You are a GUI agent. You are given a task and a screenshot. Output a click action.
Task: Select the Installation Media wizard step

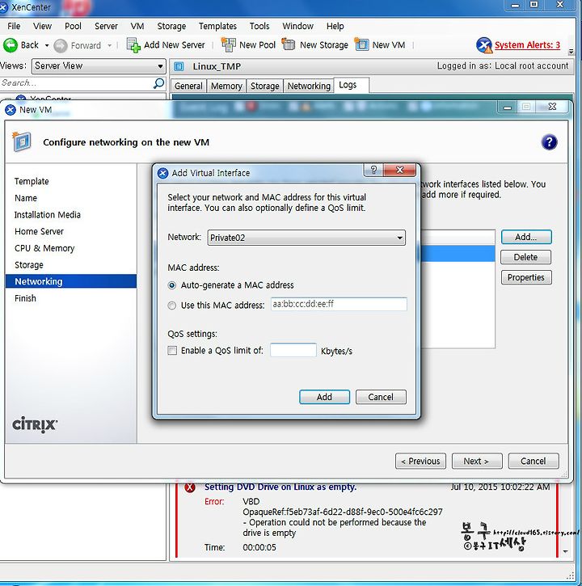point(48,215)
